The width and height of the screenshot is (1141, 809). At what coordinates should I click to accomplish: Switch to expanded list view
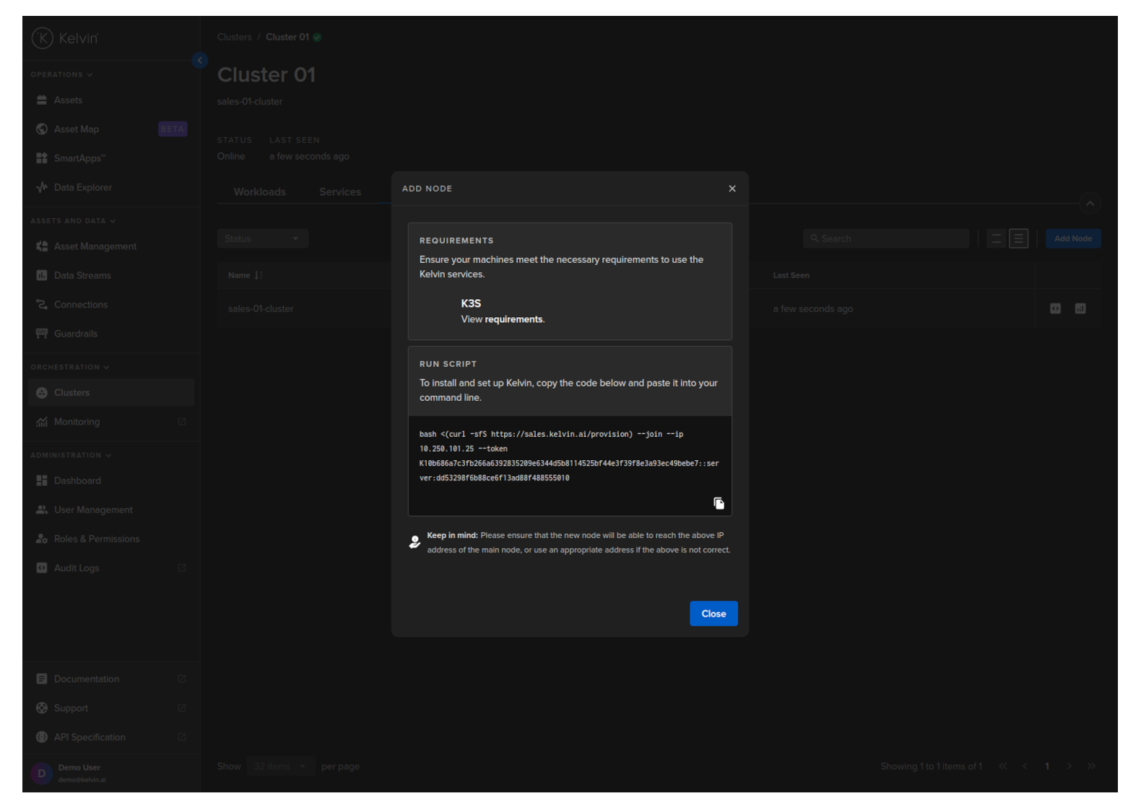1018,238
